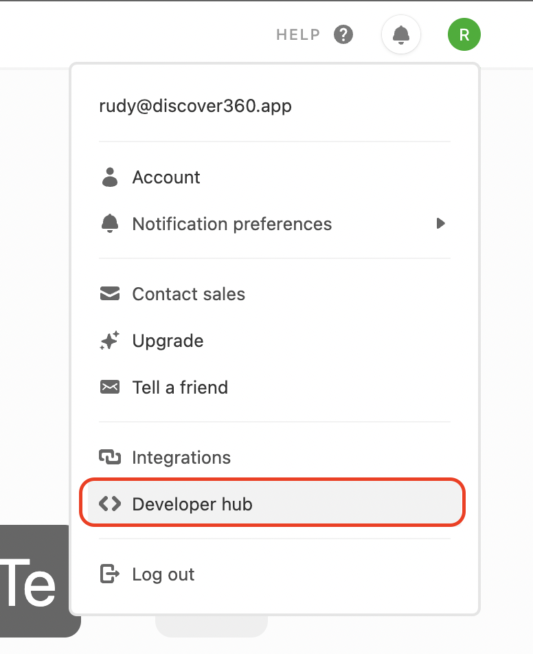The height and width of the screenshot is (654, 533).
Task: Click the green R profile avatar
Action: tap(464, 34)
